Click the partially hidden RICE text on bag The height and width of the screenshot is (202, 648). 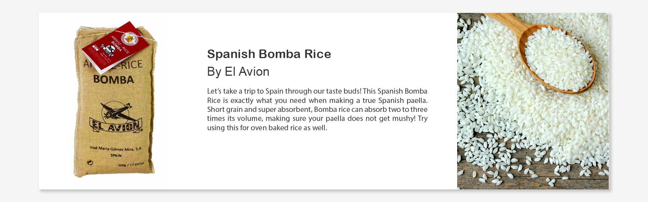[x=131, y=65]
